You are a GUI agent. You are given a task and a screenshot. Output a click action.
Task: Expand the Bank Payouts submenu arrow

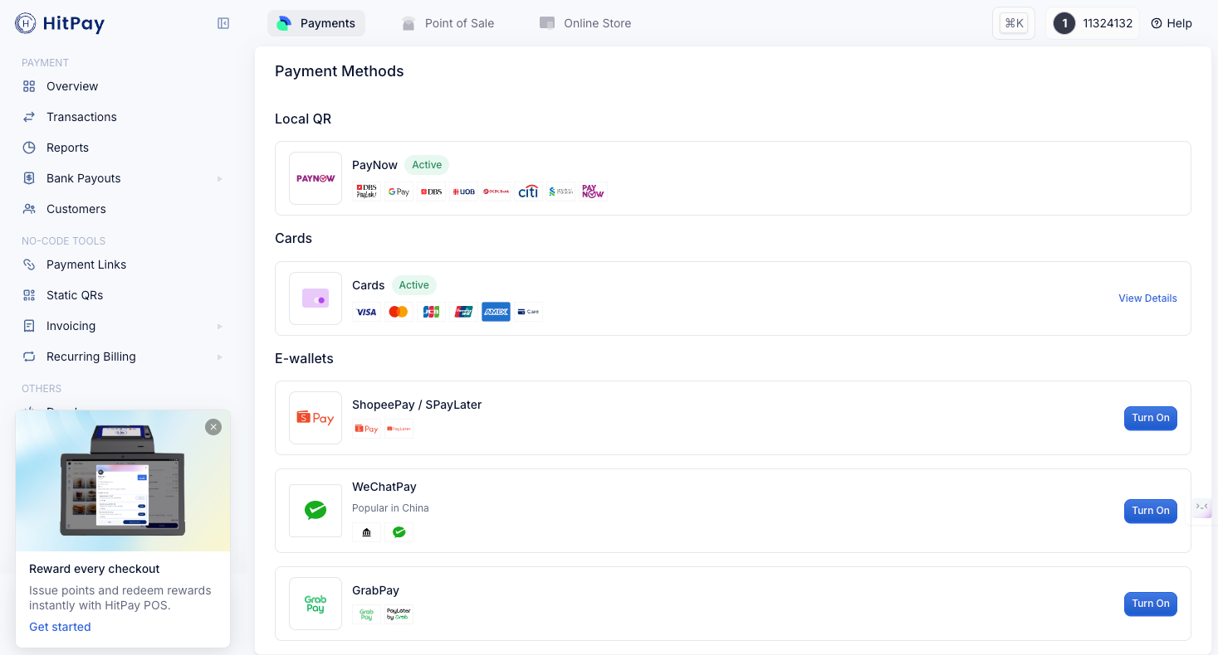click(219, 178)
